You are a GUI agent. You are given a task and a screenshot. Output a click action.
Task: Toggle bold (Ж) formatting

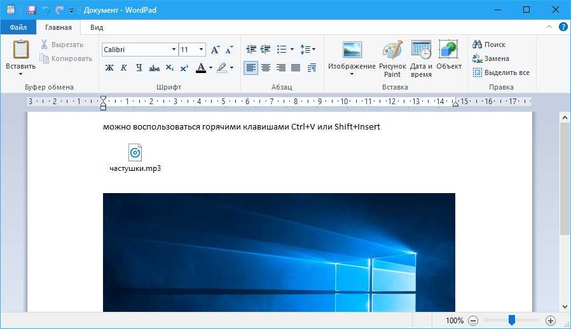coord(109,67)
